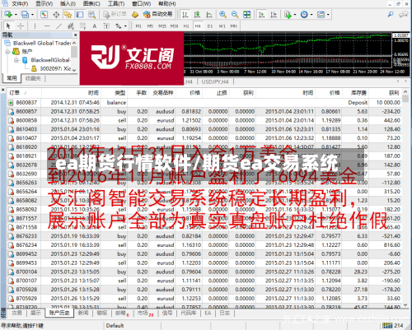Zoom out on the chart

[235, 14]
